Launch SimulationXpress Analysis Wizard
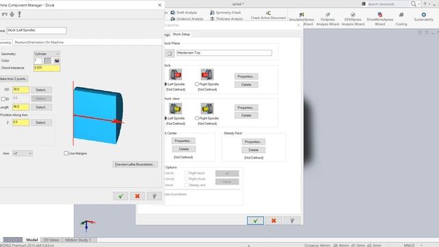Screen dimensions: 439x247 pyautogui.click(x=302, y=19)
